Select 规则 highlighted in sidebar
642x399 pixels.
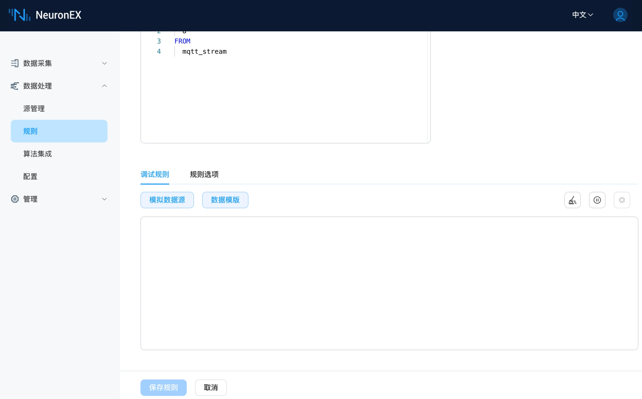click(x=30, y=131)
